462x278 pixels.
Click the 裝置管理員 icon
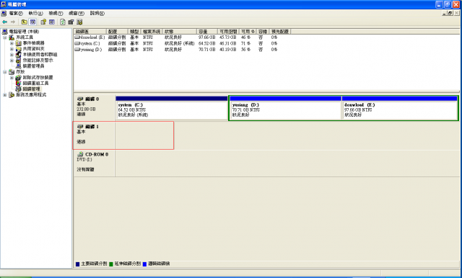pyautogui.click(x=18, y=66)
